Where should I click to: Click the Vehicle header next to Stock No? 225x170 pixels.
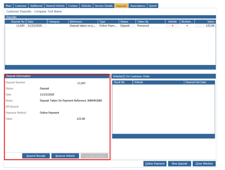159,82
